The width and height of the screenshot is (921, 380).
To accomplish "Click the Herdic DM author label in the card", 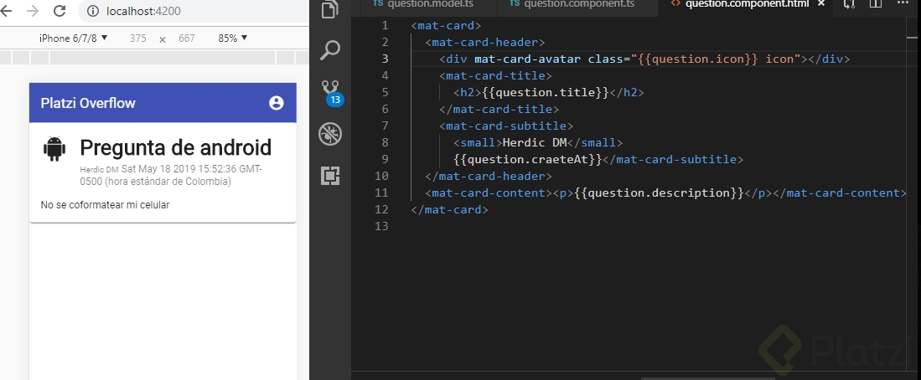I will pos(99,170).
